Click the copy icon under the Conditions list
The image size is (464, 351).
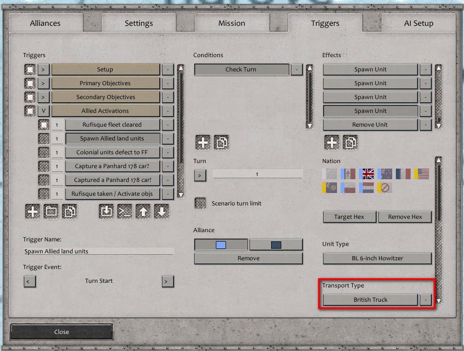221,142
